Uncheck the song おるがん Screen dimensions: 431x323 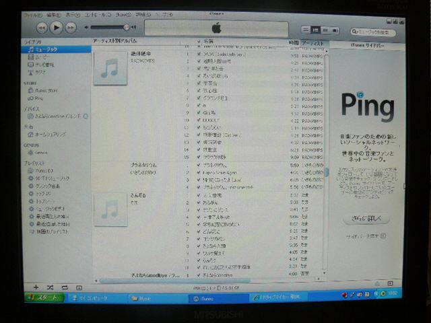click(x=199, y=203)
